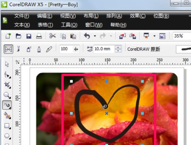Click the ruler origin corner icon
The width and height of the screenshot is (191, 145).
click(18, 62)
